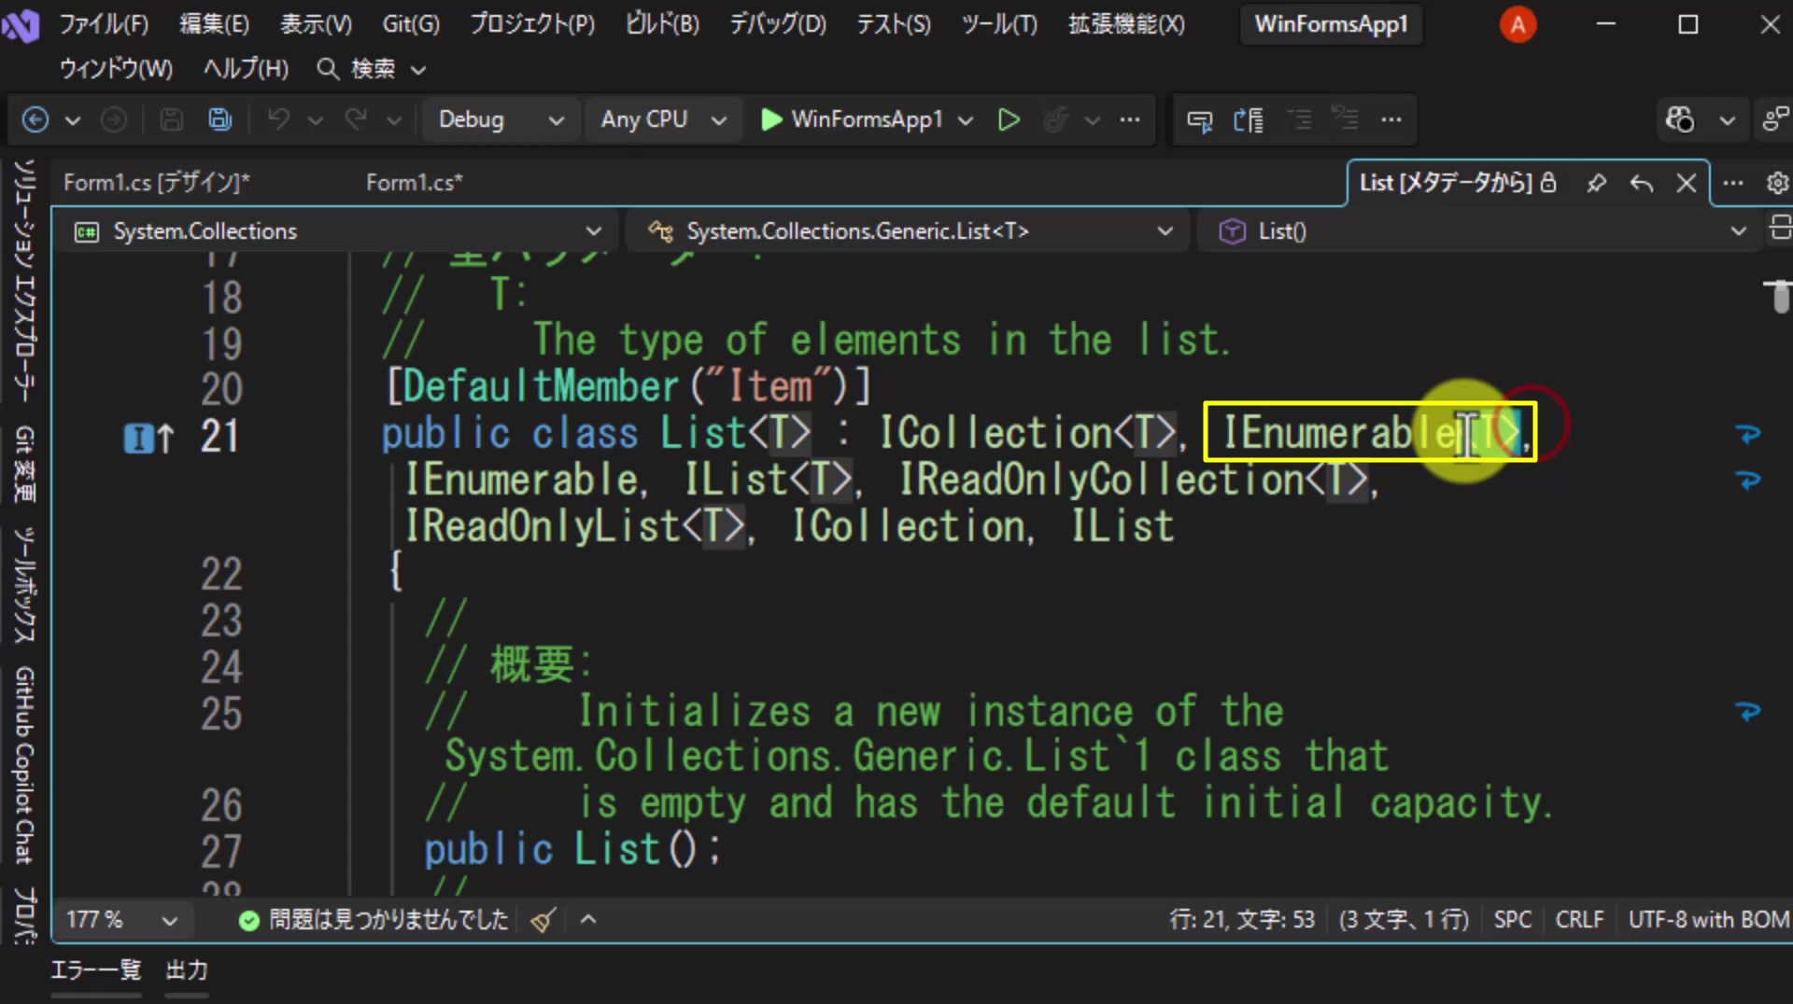Screen dimensions: 1793x1004
Task: Click the promote tab arrow icon
Action: pos(1641,183)
